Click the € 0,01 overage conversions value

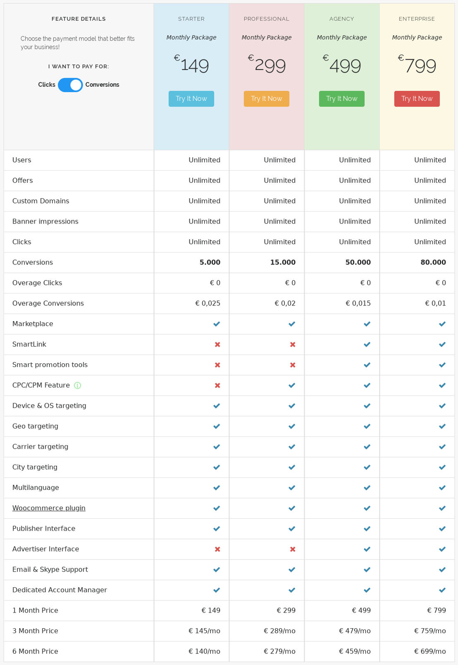(436, 303)
